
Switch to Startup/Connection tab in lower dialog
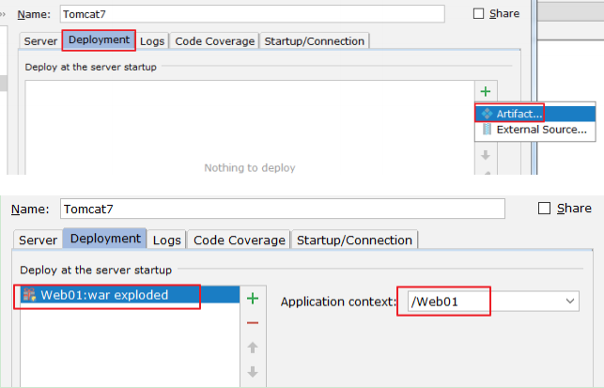coord(354,241)
